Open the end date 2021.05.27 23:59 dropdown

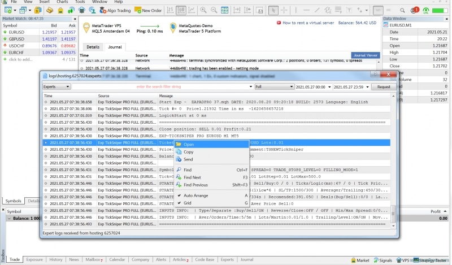pyautogui.click(x=368, y=87)
